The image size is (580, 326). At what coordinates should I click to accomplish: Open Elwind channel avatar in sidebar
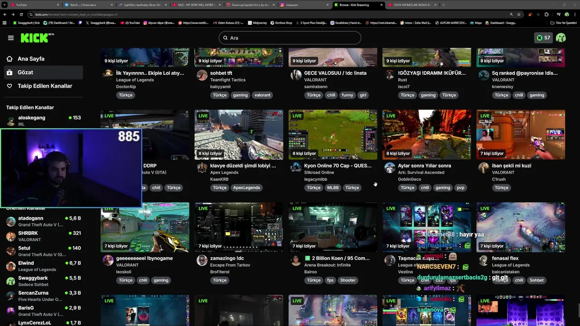[x=10, y=266]
